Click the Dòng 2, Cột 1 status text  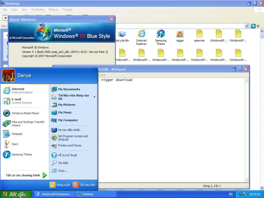coord(212,186)
